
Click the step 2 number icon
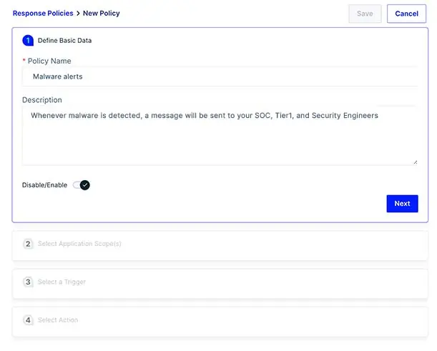coord(28,244)
